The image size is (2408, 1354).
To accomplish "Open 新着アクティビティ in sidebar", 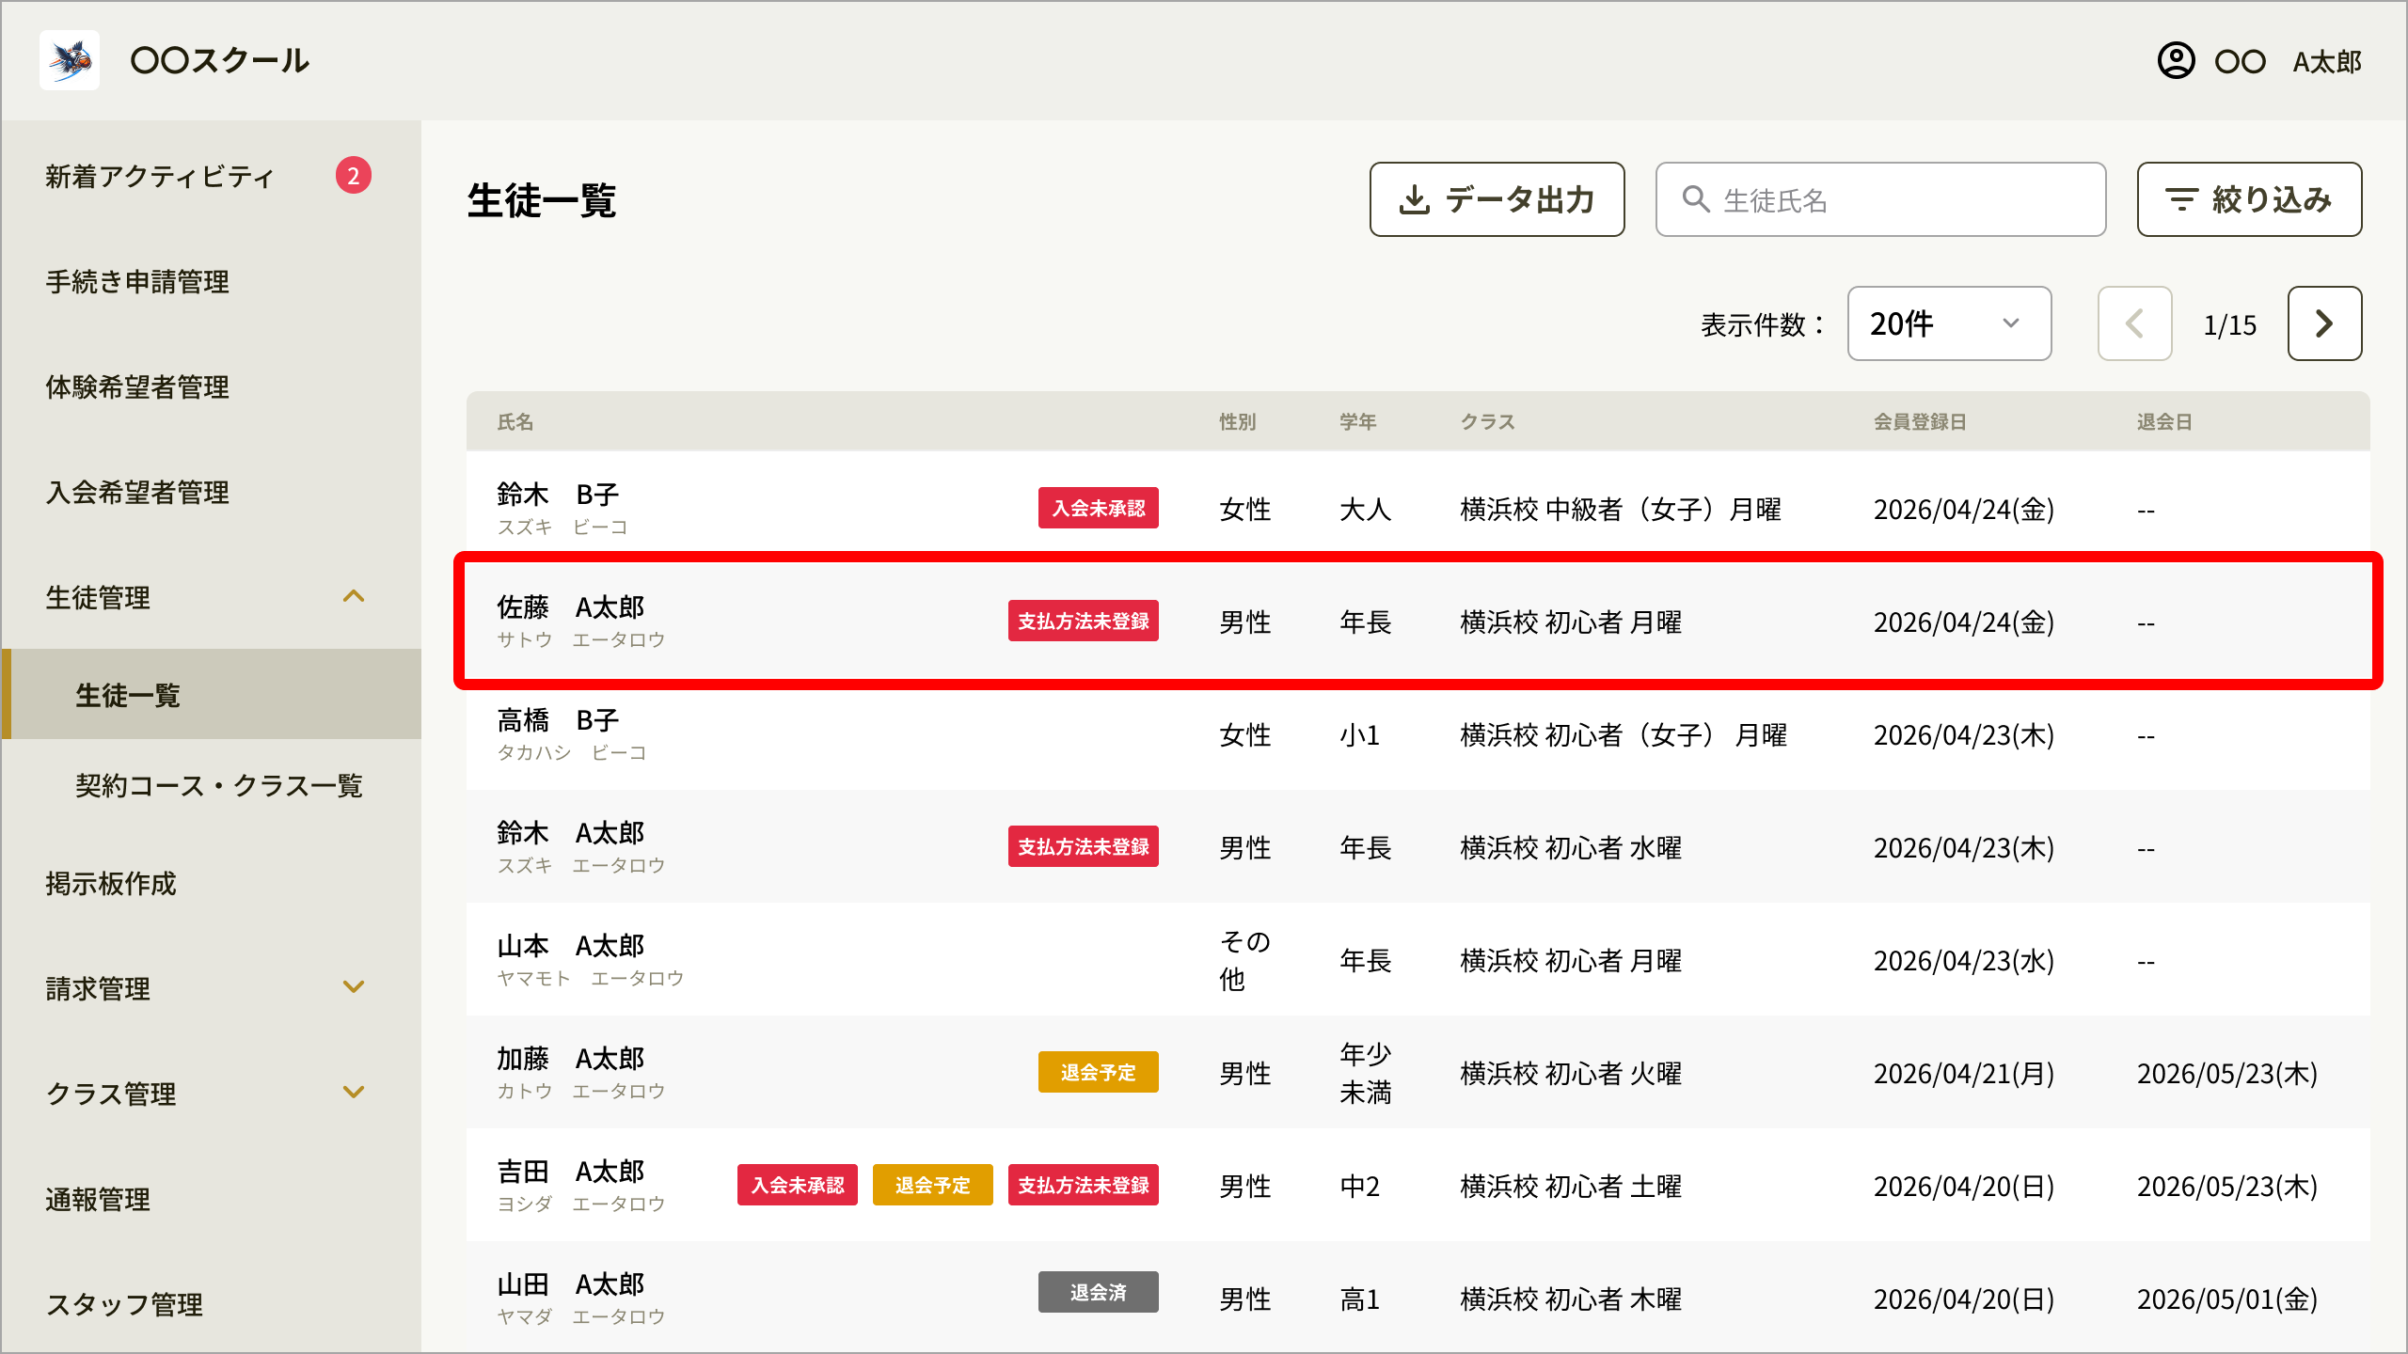I will (160, 177).
